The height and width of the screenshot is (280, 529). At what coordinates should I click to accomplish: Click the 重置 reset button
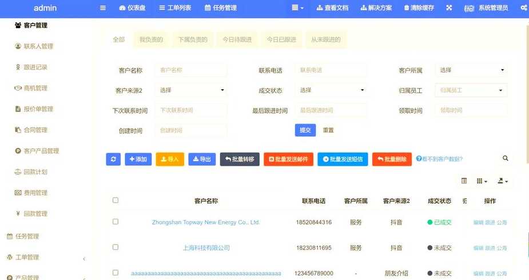(328, 130)
